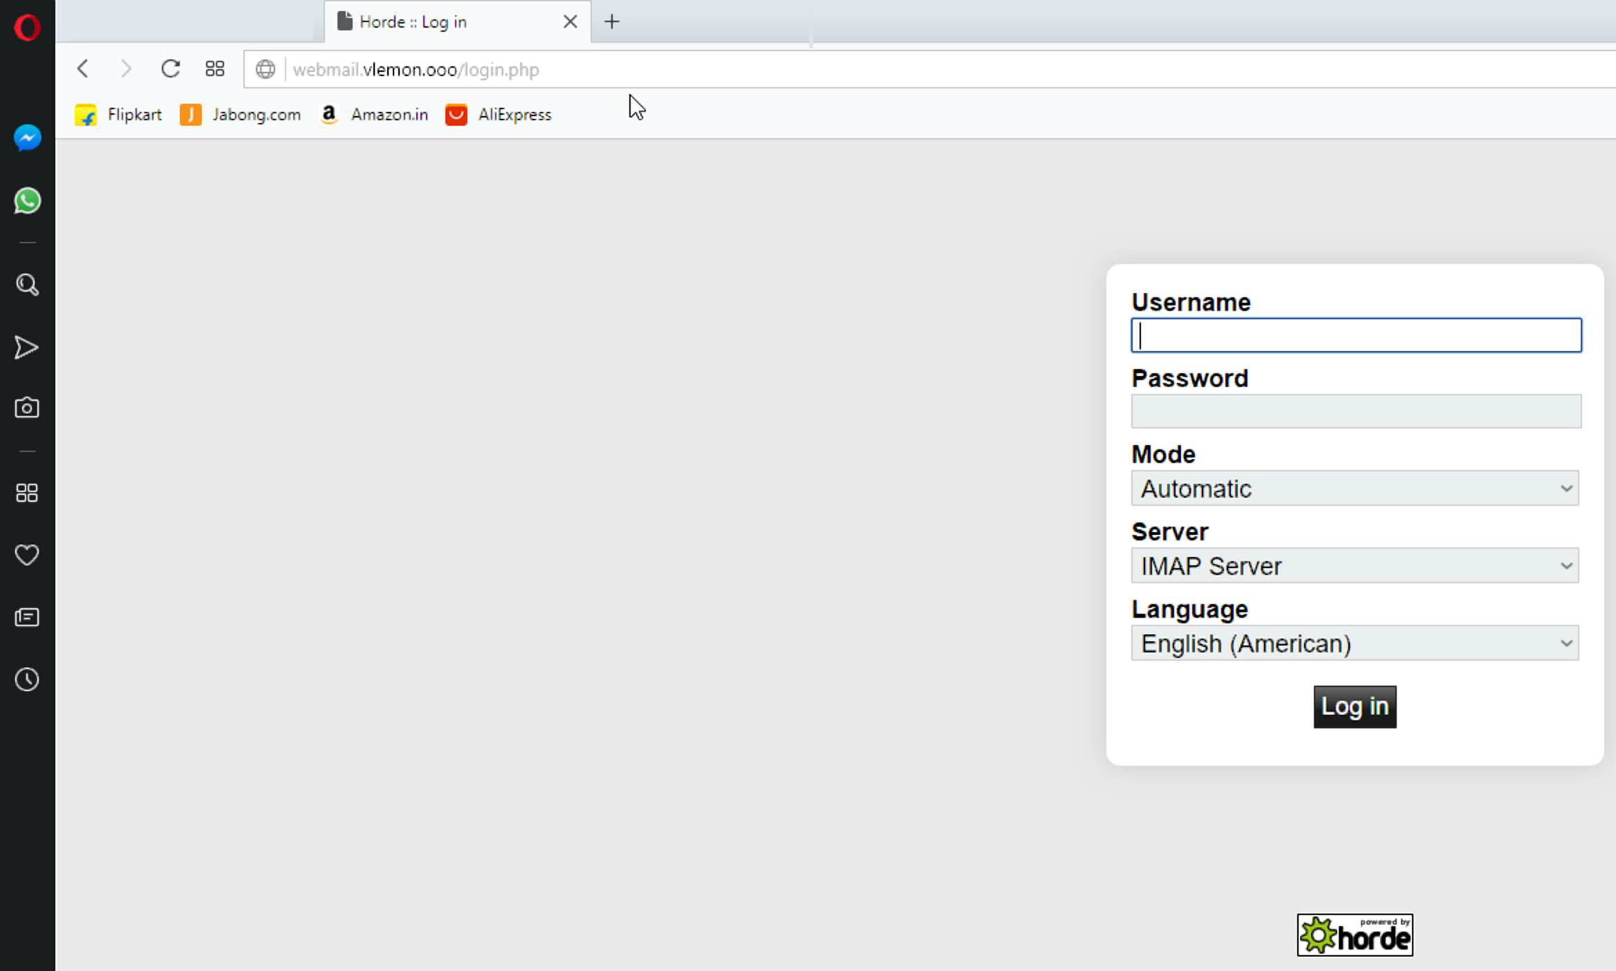Select the Horde :: Log in tab
This screenshot has width=1616, height=971.
(443, 22)
